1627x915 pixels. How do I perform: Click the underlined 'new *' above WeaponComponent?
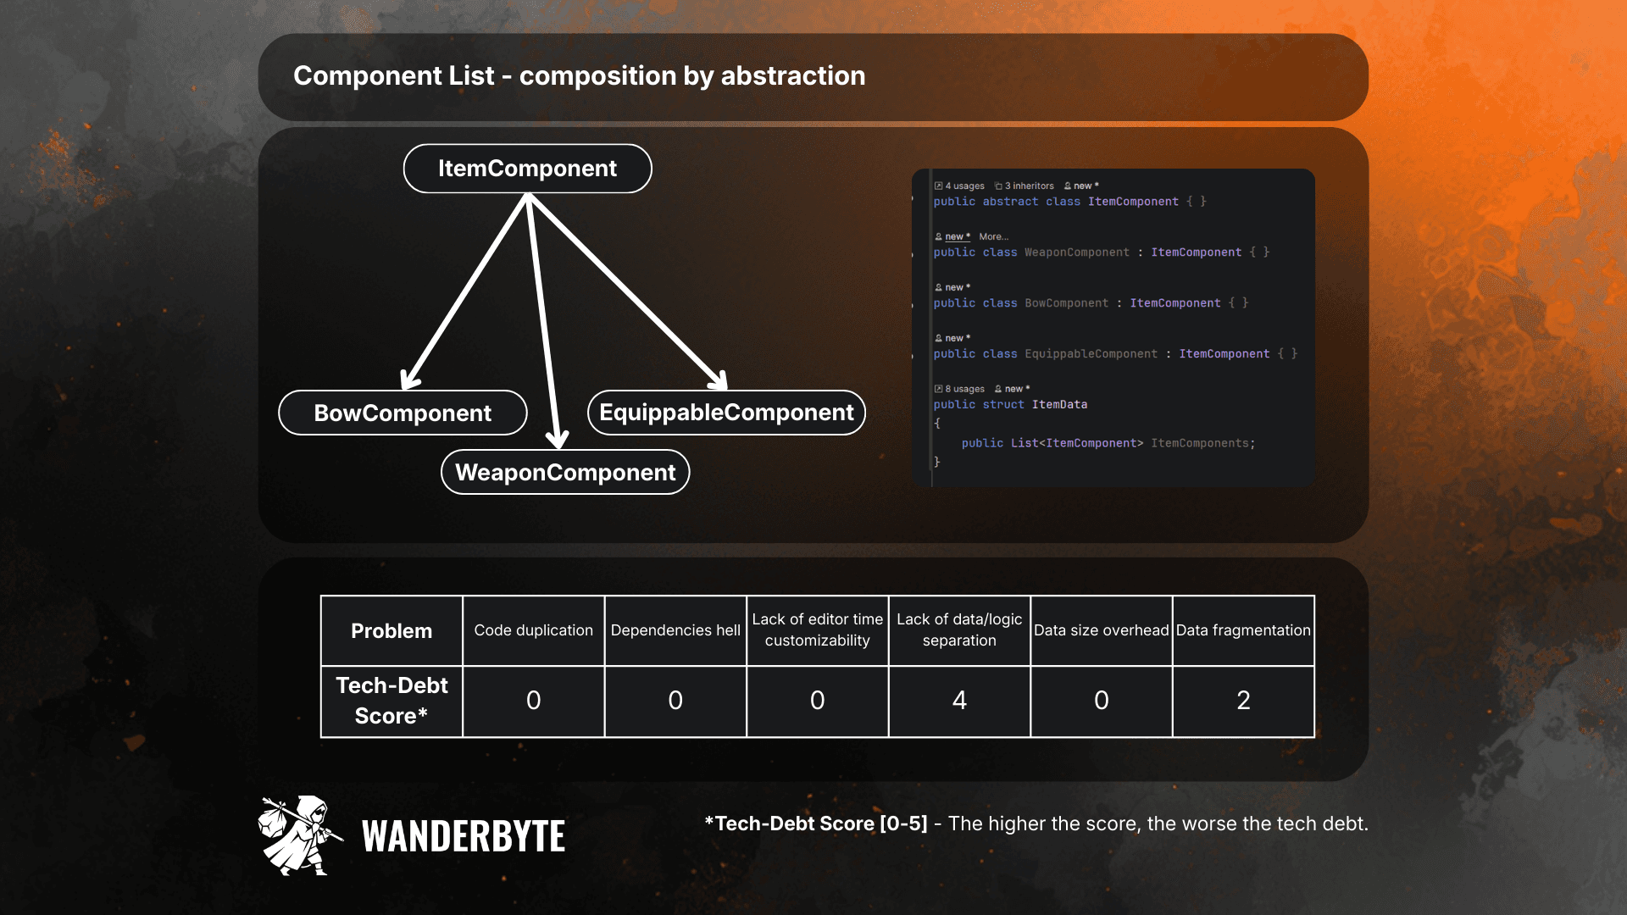pyautogui.click(x=958, y=236)
